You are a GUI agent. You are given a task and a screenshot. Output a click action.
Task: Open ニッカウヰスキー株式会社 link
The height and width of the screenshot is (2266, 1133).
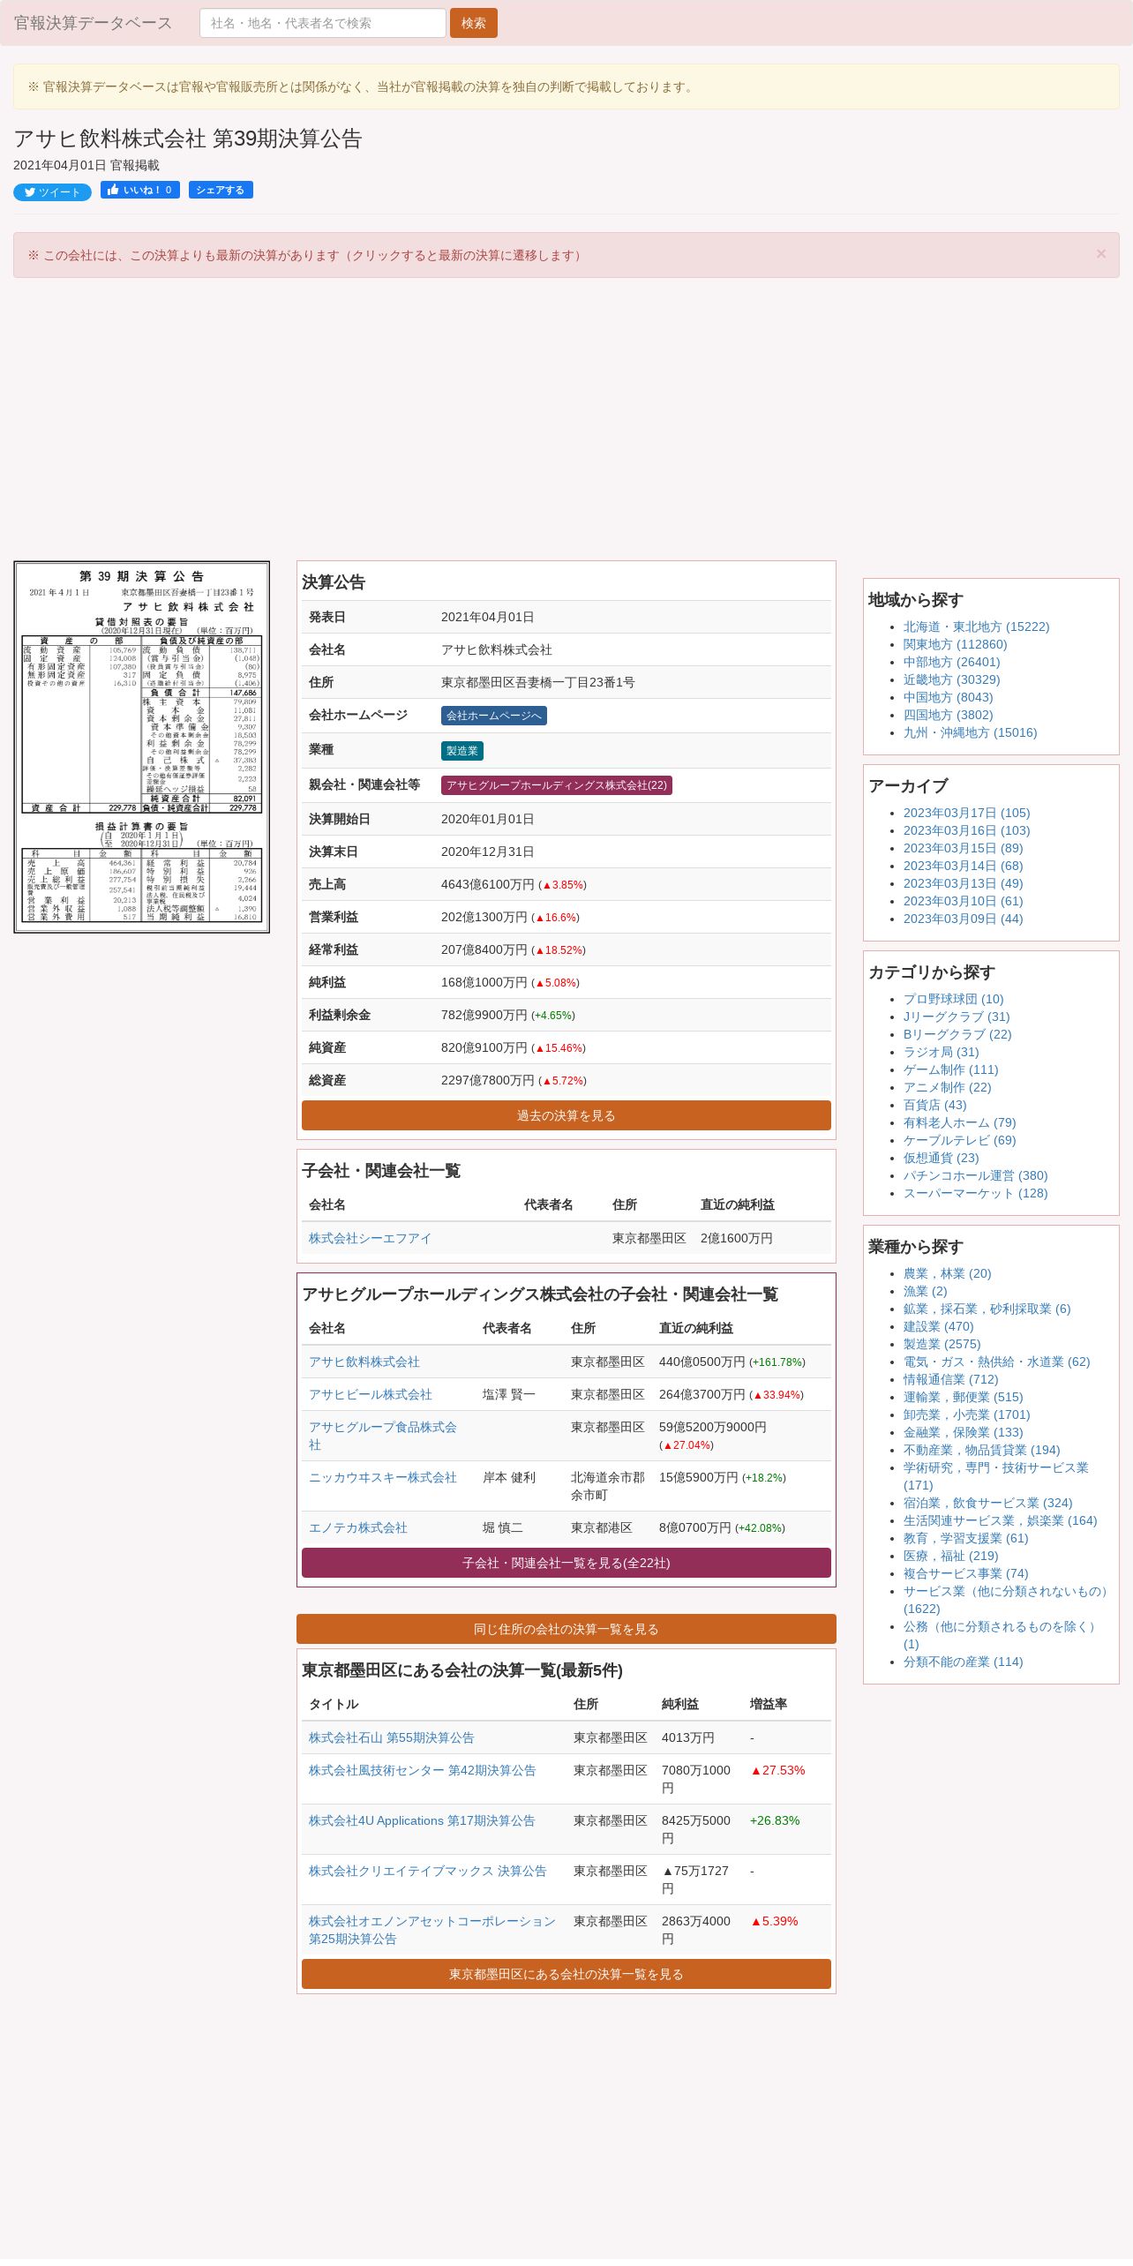[383, 1477]
